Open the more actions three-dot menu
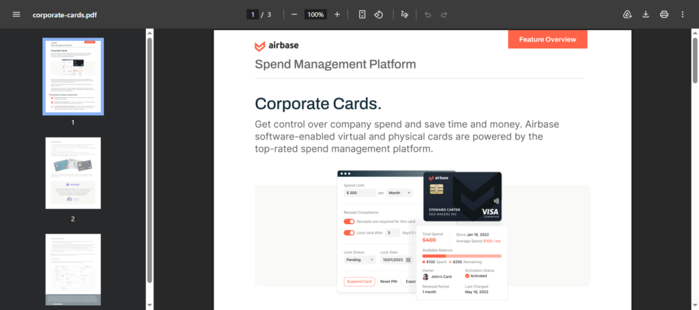Screen dimensions: 699x310 click(x=683, y=14)
